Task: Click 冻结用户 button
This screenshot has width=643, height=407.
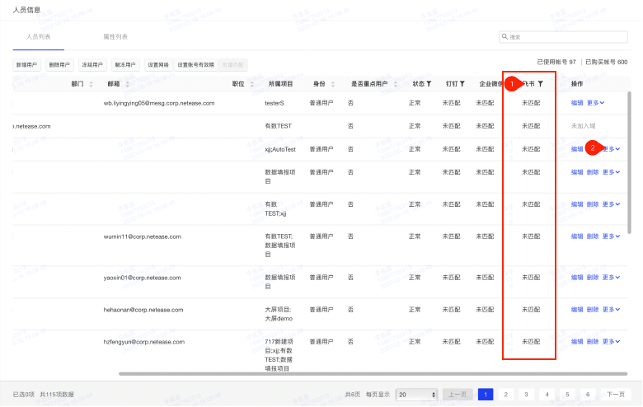Action: [92, 64]
